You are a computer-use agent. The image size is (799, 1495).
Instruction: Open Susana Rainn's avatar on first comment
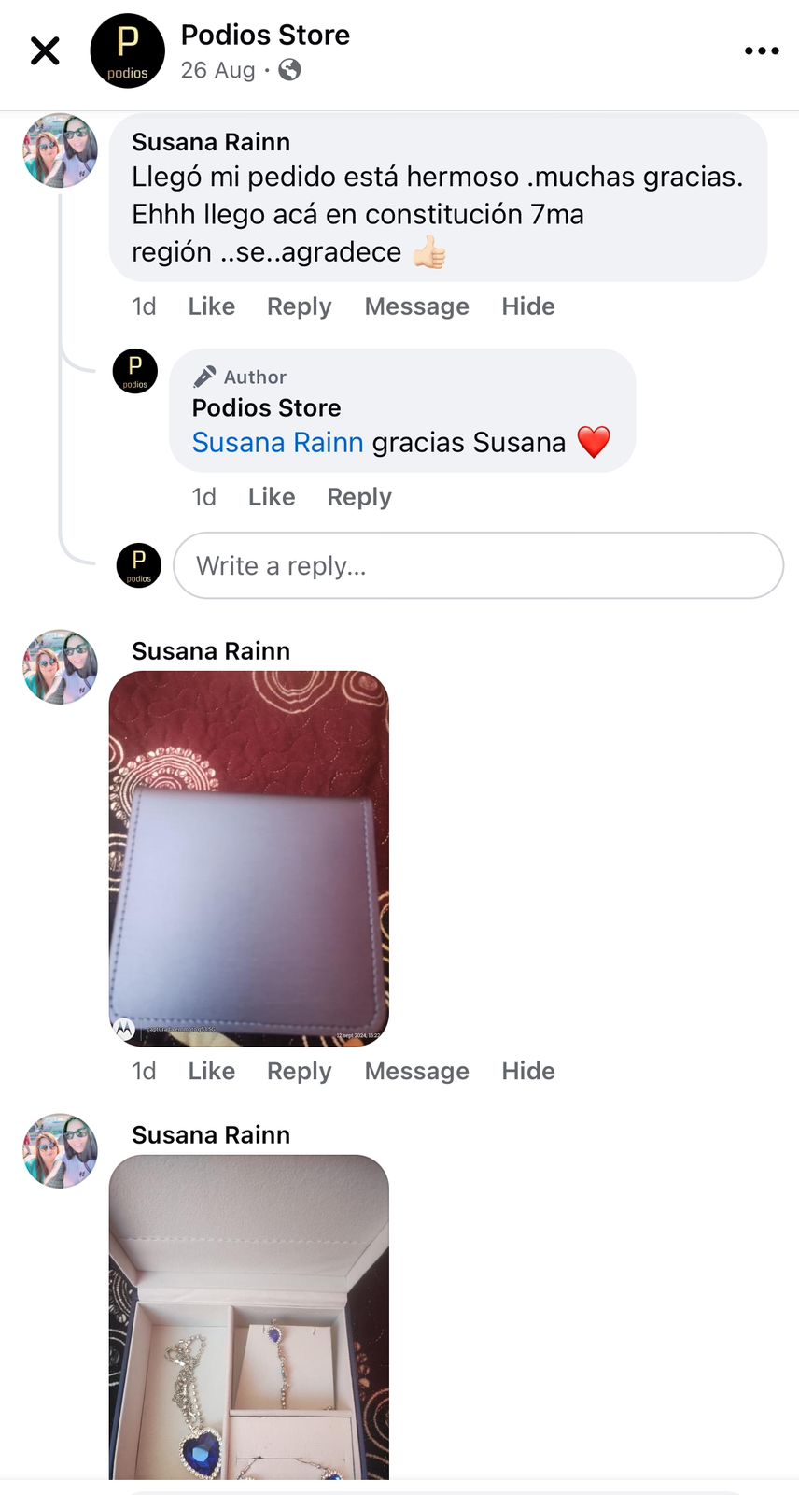pos(60,151)
